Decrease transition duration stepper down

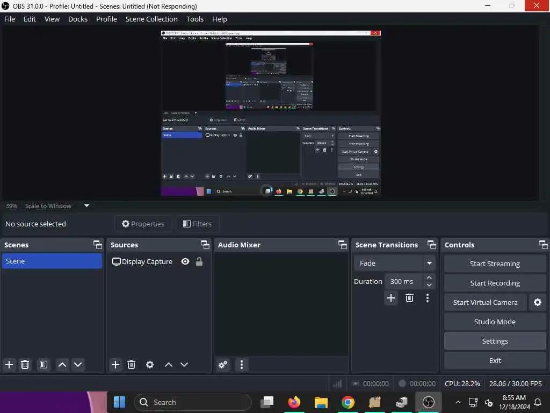429,285
